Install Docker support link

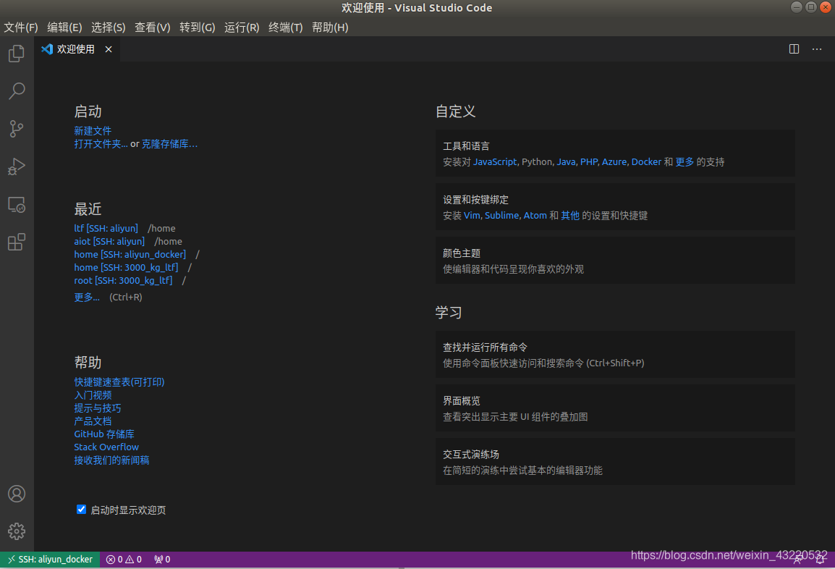(x=646, y=161)
